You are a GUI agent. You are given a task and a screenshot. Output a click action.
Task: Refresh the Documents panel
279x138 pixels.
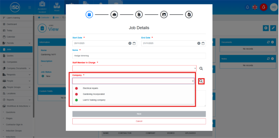point(268,42)
